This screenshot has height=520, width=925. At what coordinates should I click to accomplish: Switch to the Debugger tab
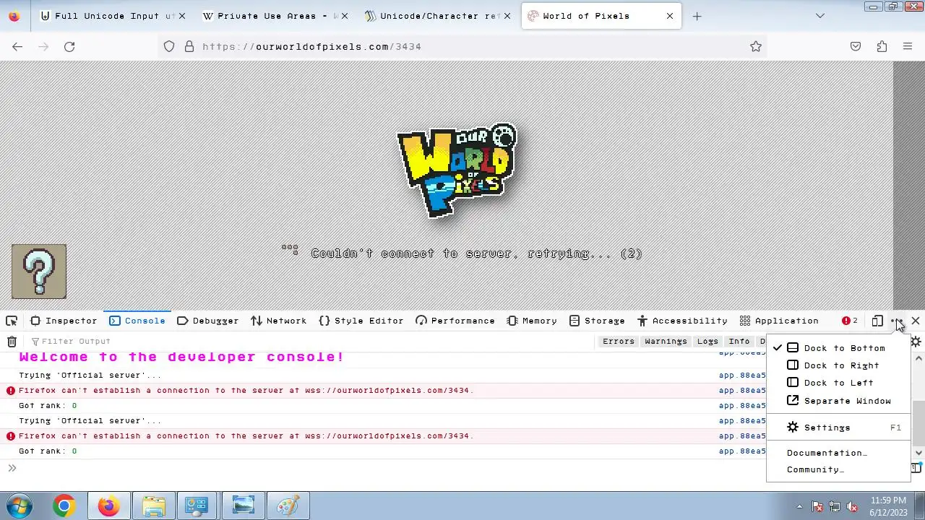pos(207,321)
